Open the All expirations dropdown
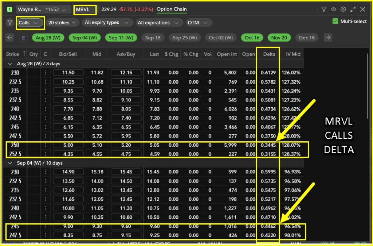This screenshot has width=373, height=246. point(159,23)
